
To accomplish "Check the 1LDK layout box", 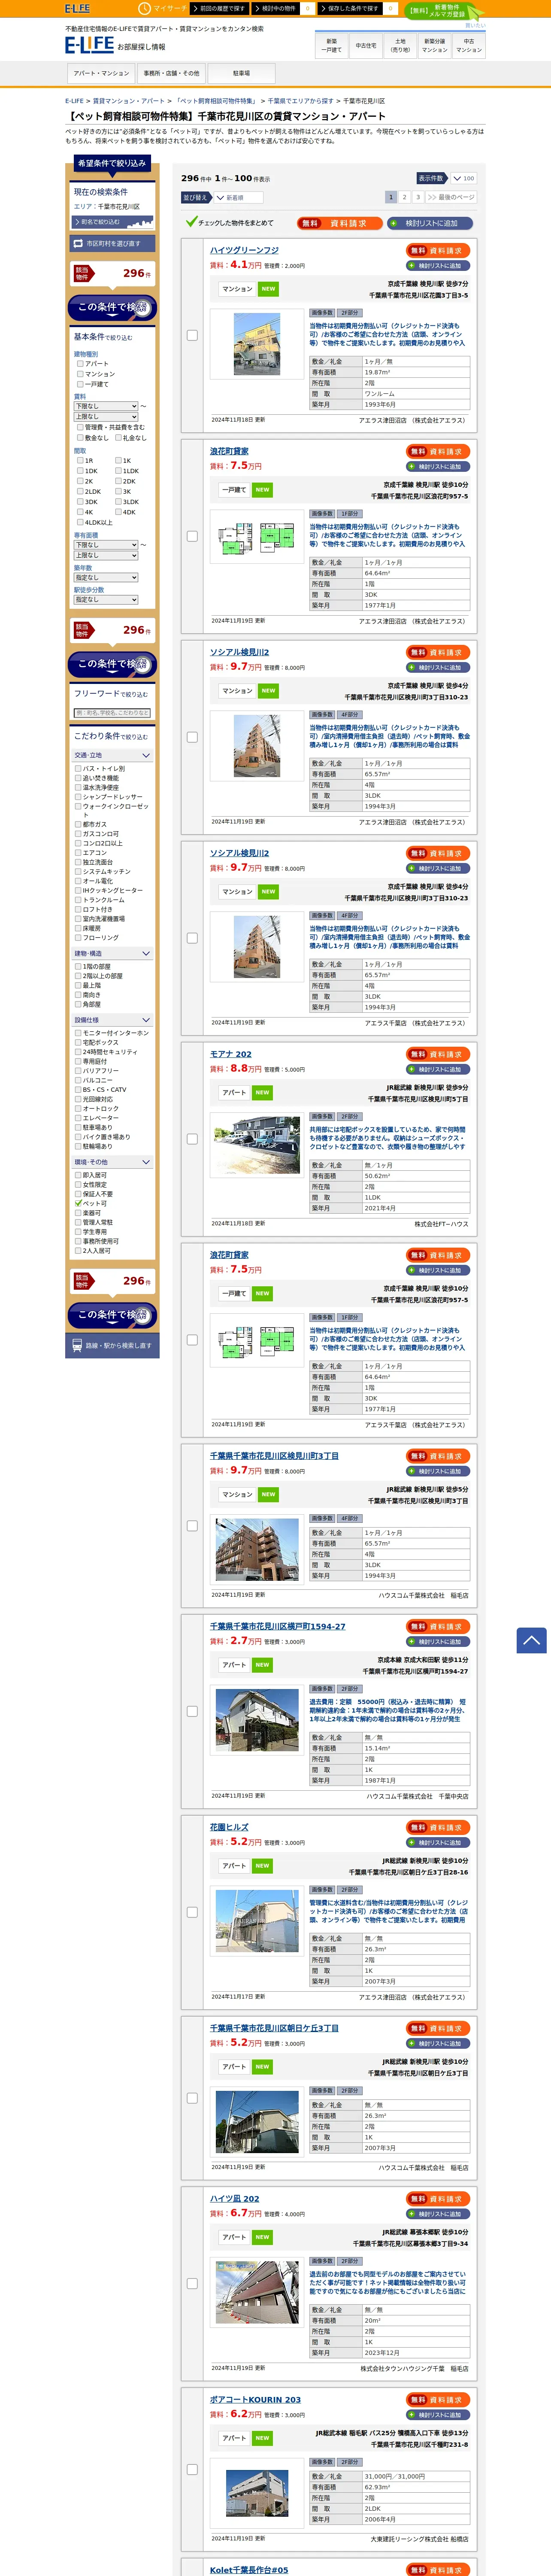I will coord(118,471).
